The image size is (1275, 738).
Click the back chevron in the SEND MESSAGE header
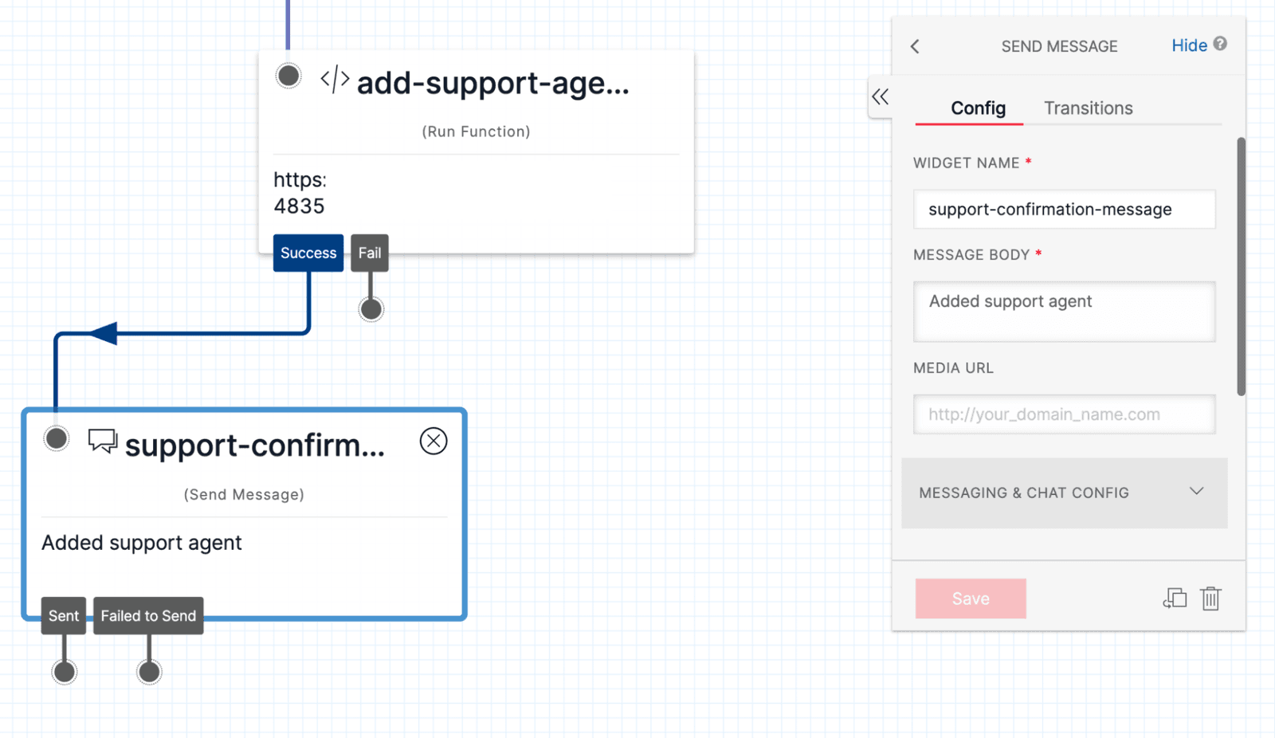coord(915,46)
